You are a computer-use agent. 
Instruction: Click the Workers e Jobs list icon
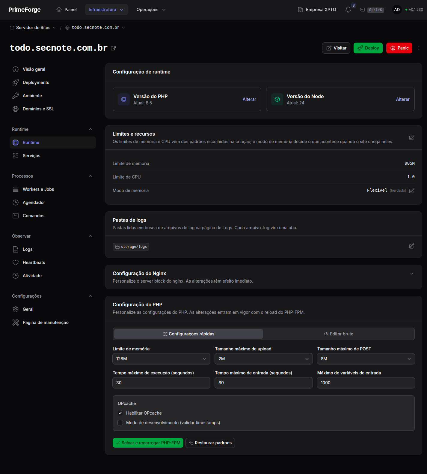[16, 189]
